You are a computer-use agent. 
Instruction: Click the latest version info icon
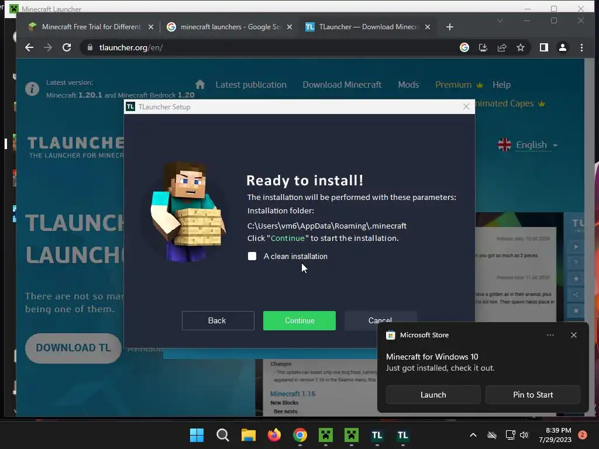[x=32, y=89]
